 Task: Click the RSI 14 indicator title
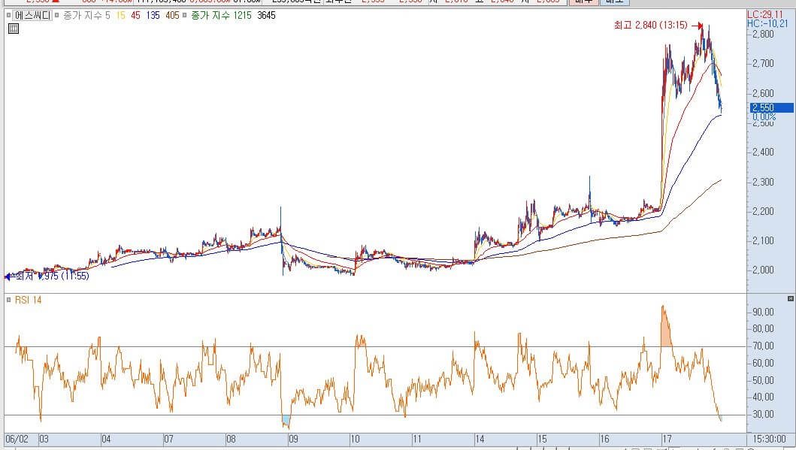point(28,300)
